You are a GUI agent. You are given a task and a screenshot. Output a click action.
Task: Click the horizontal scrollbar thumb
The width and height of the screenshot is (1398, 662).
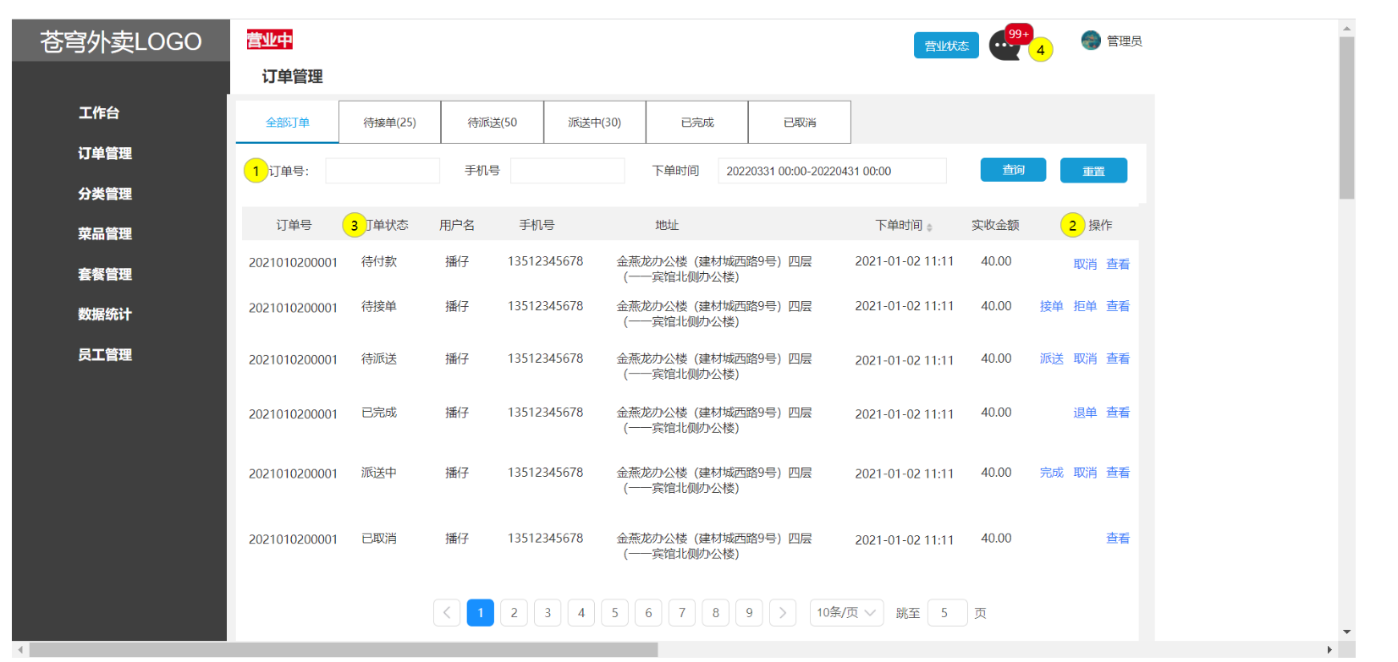click(344, 649)
